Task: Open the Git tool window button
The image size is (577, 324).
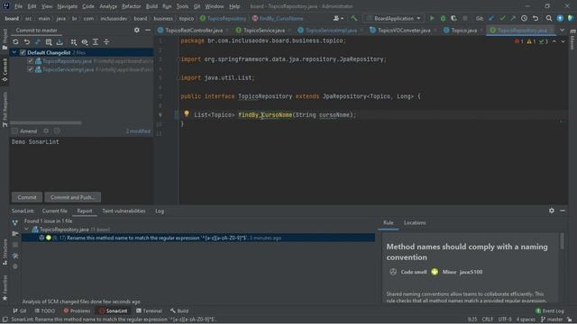Action: (x=20, y=310)
